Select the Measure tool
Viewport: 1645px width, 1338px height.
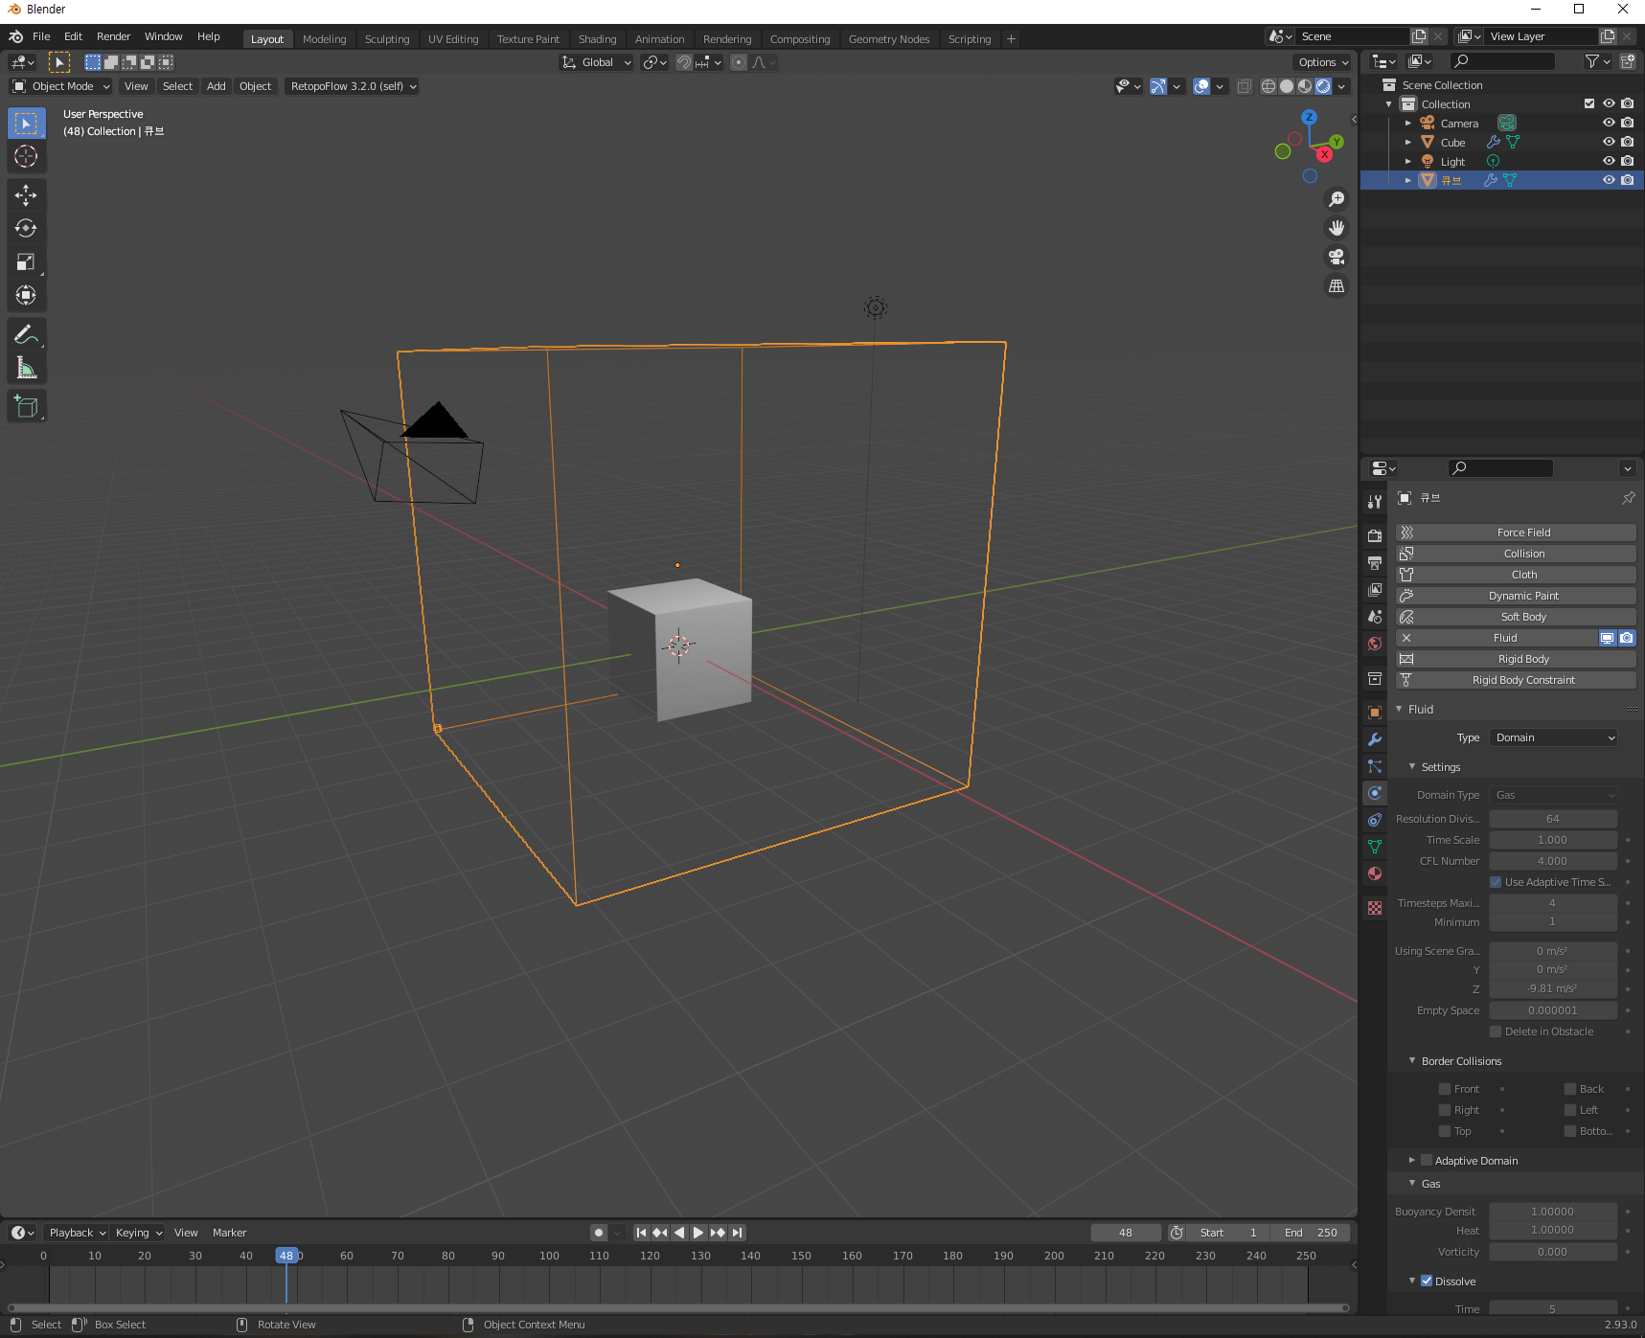click(x=26, y=369)
